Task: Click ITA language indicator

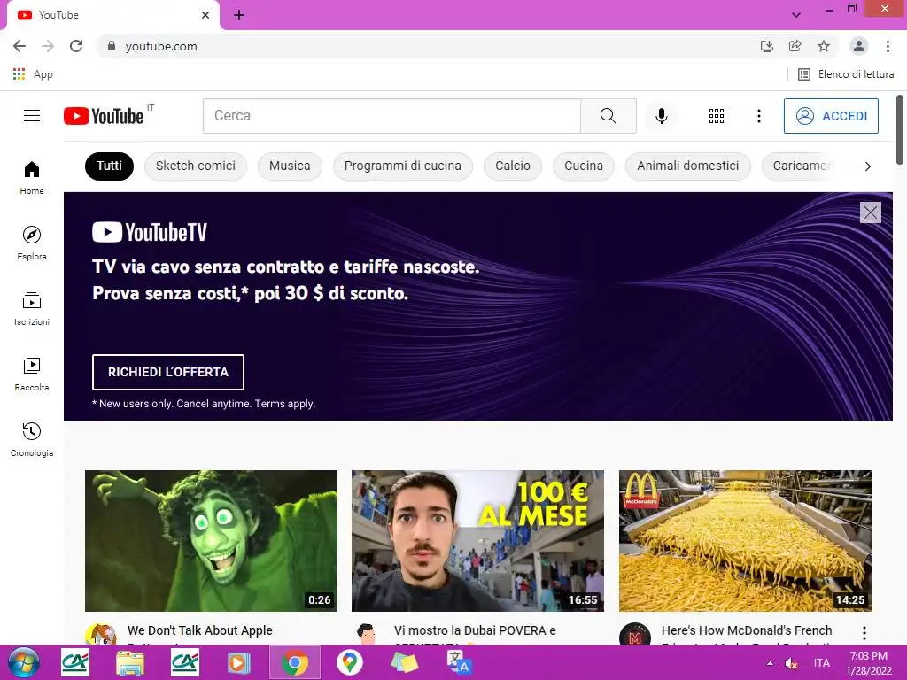Action: [821, 663]
